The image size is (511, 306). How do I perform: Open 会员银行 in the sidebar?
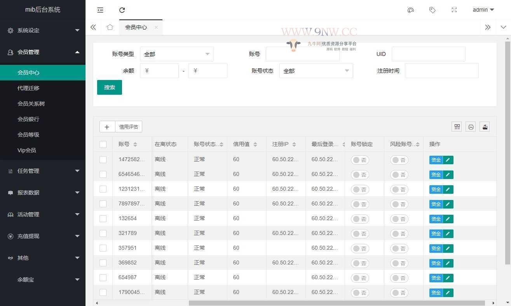tap(43, 119)
